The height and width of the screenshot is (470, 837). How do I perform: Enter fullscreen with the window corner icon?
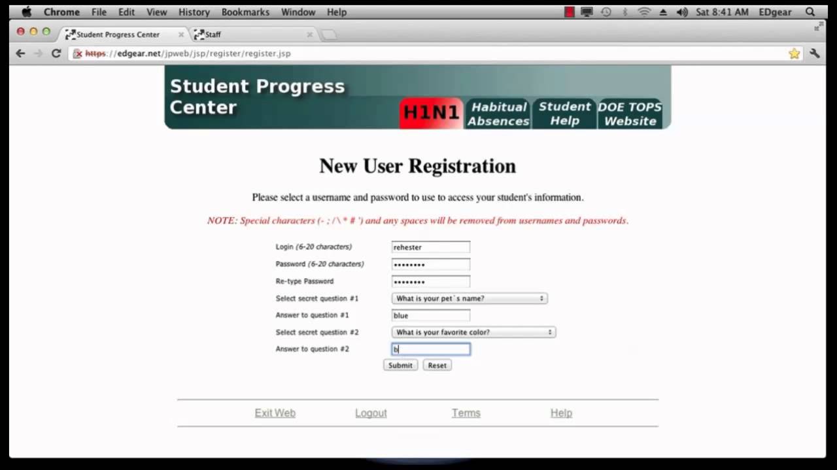(x=818, y=27)
